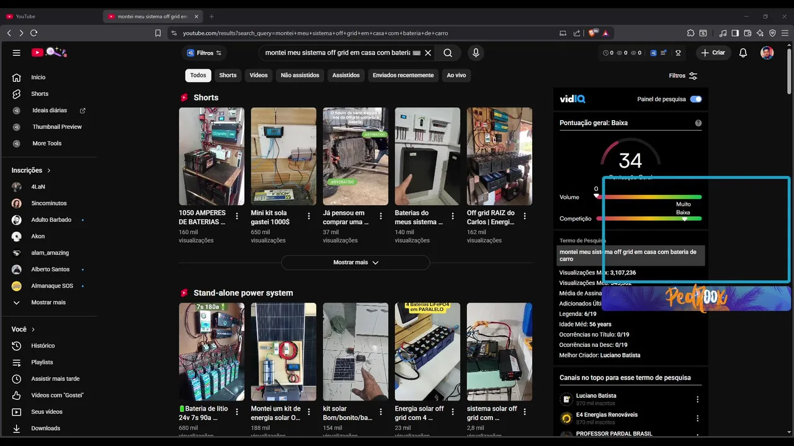Open the browser extensions puzzle icon
The image size is (794, 446).
[x=690, y=33]
